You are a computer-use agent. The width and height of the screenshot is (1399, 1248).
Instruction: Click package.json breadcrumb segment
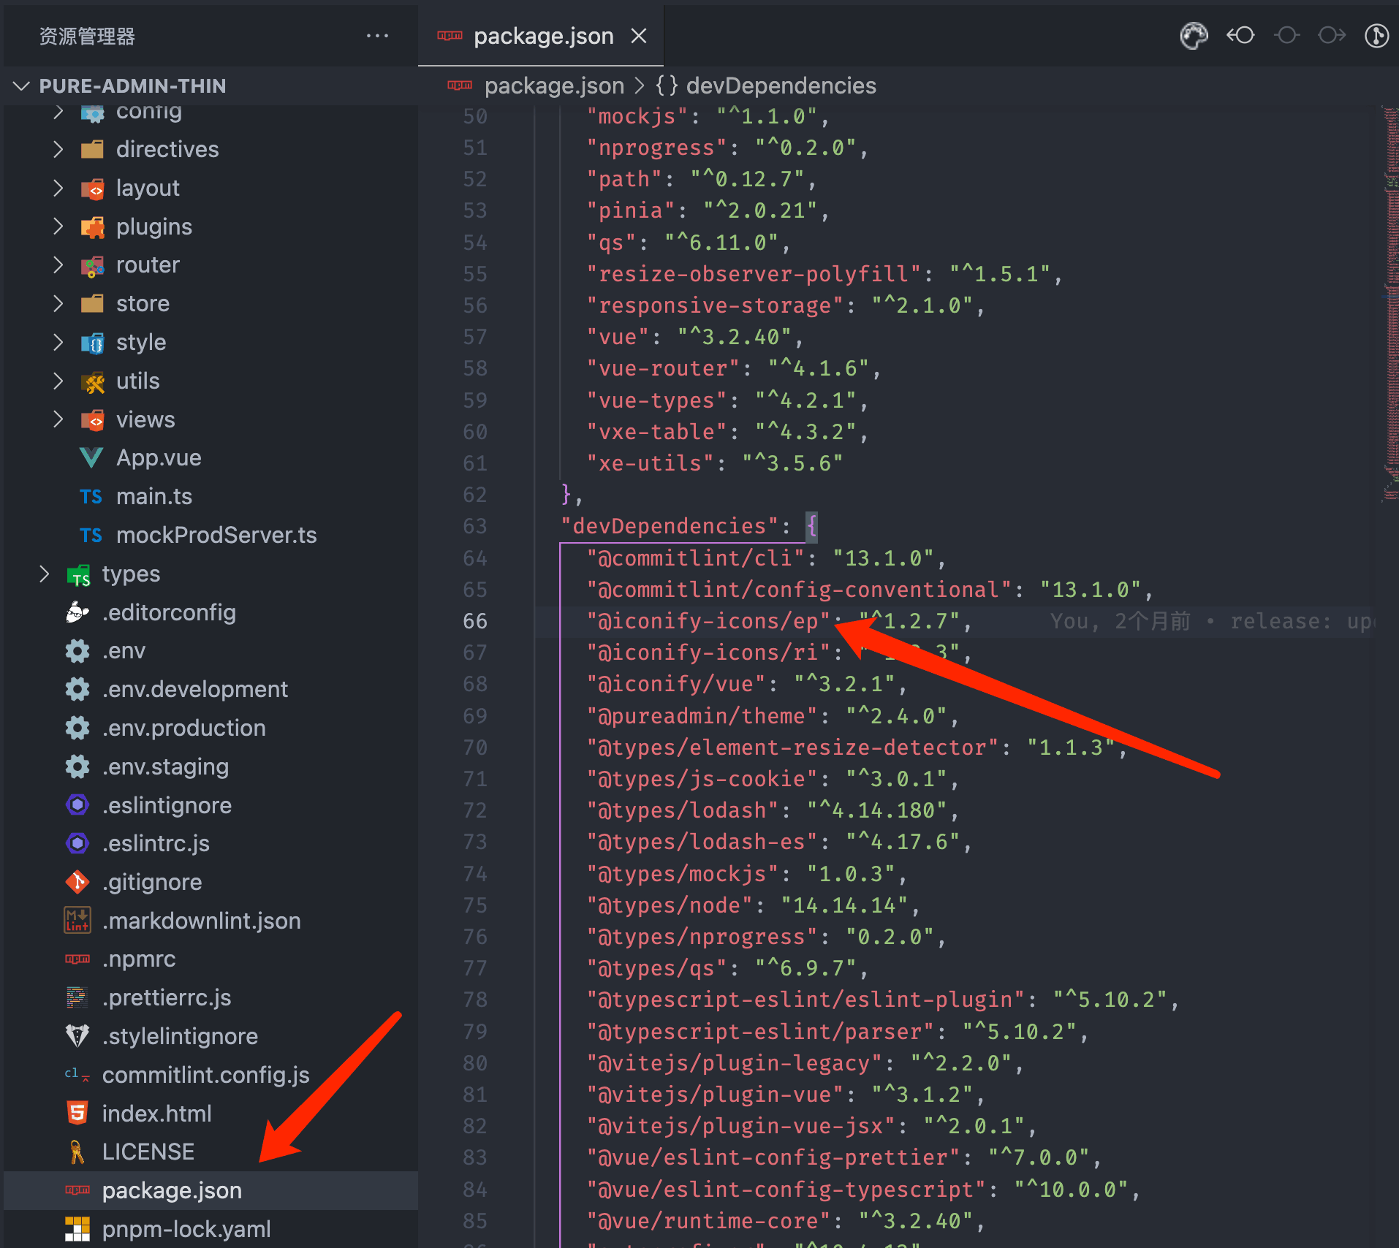554,85
